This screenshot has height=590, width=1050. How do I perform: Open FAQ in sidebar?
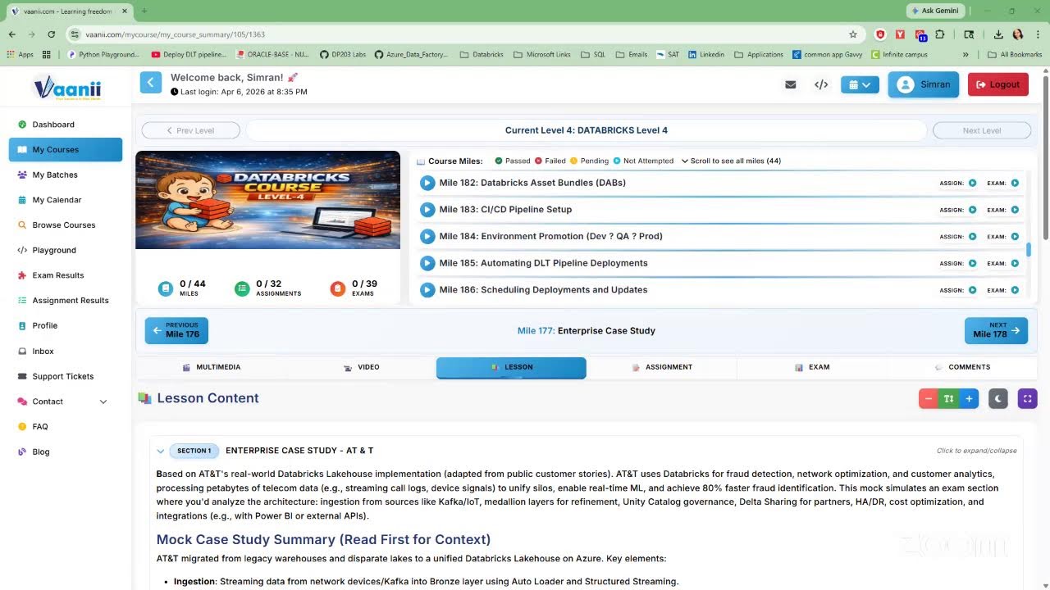[40, 427]
